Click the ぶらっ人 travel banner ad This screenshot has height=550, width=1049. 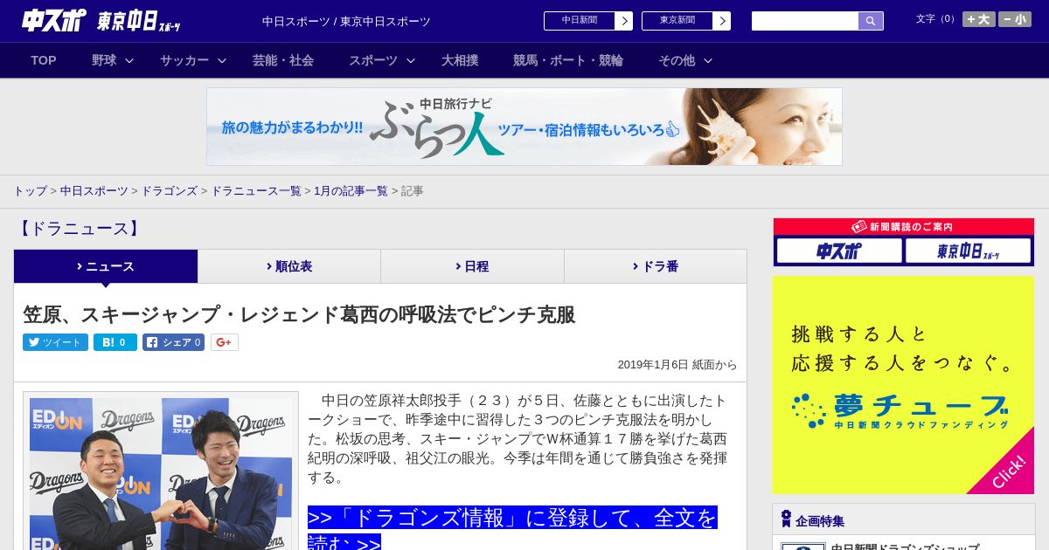point(524,127)
